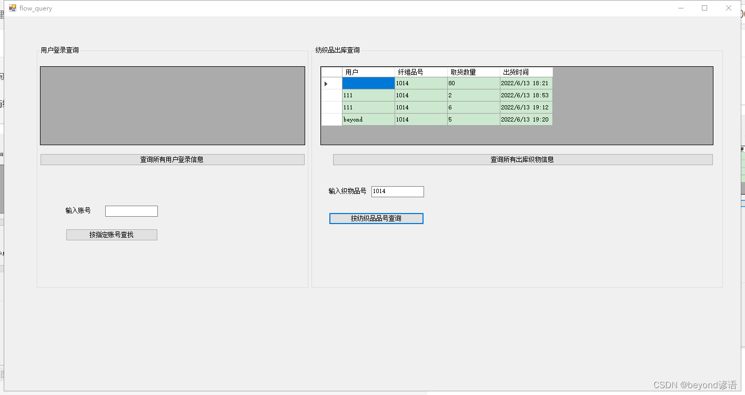The height and width of the screenshot is (395, 745).
Task: Click the 纺织品出库查询 group label
Action: (x=337, y=50)
